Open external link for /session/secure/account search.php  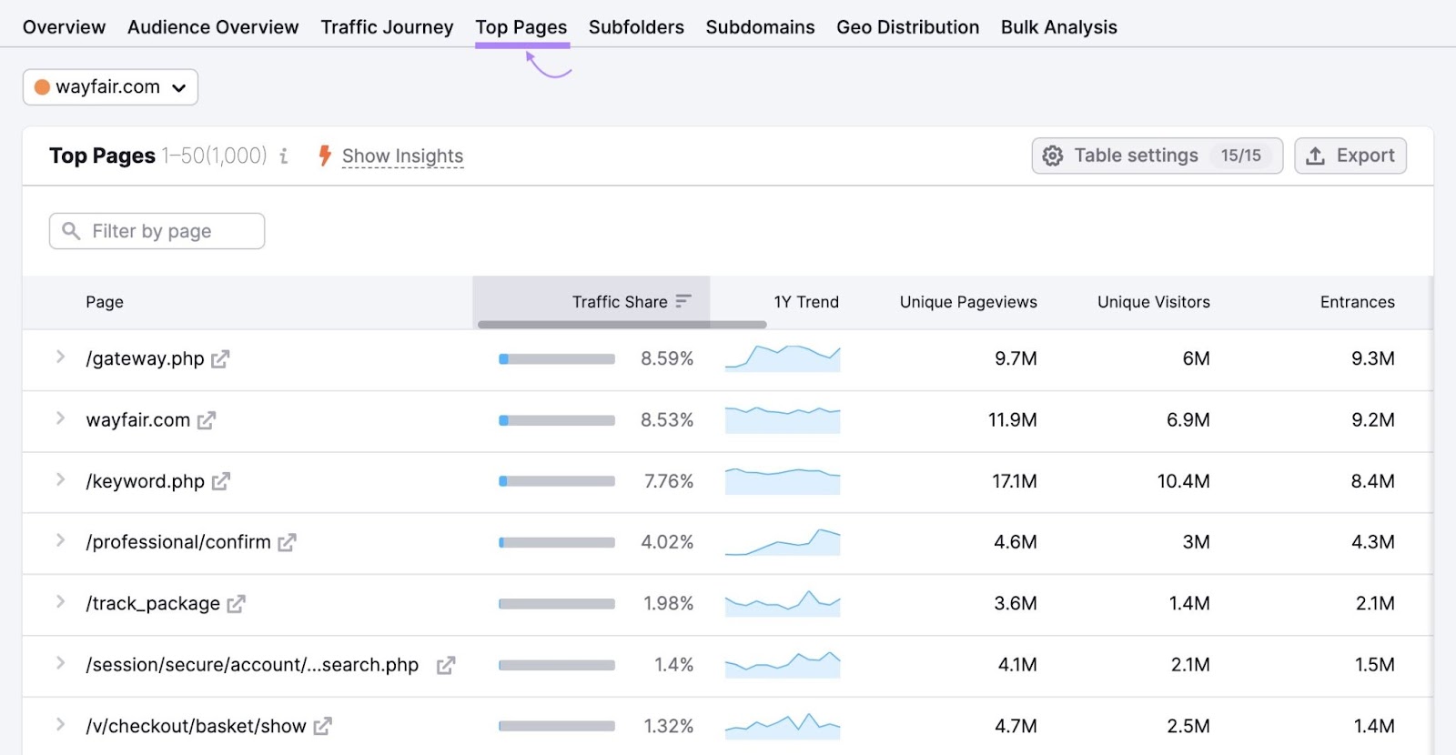446,666
